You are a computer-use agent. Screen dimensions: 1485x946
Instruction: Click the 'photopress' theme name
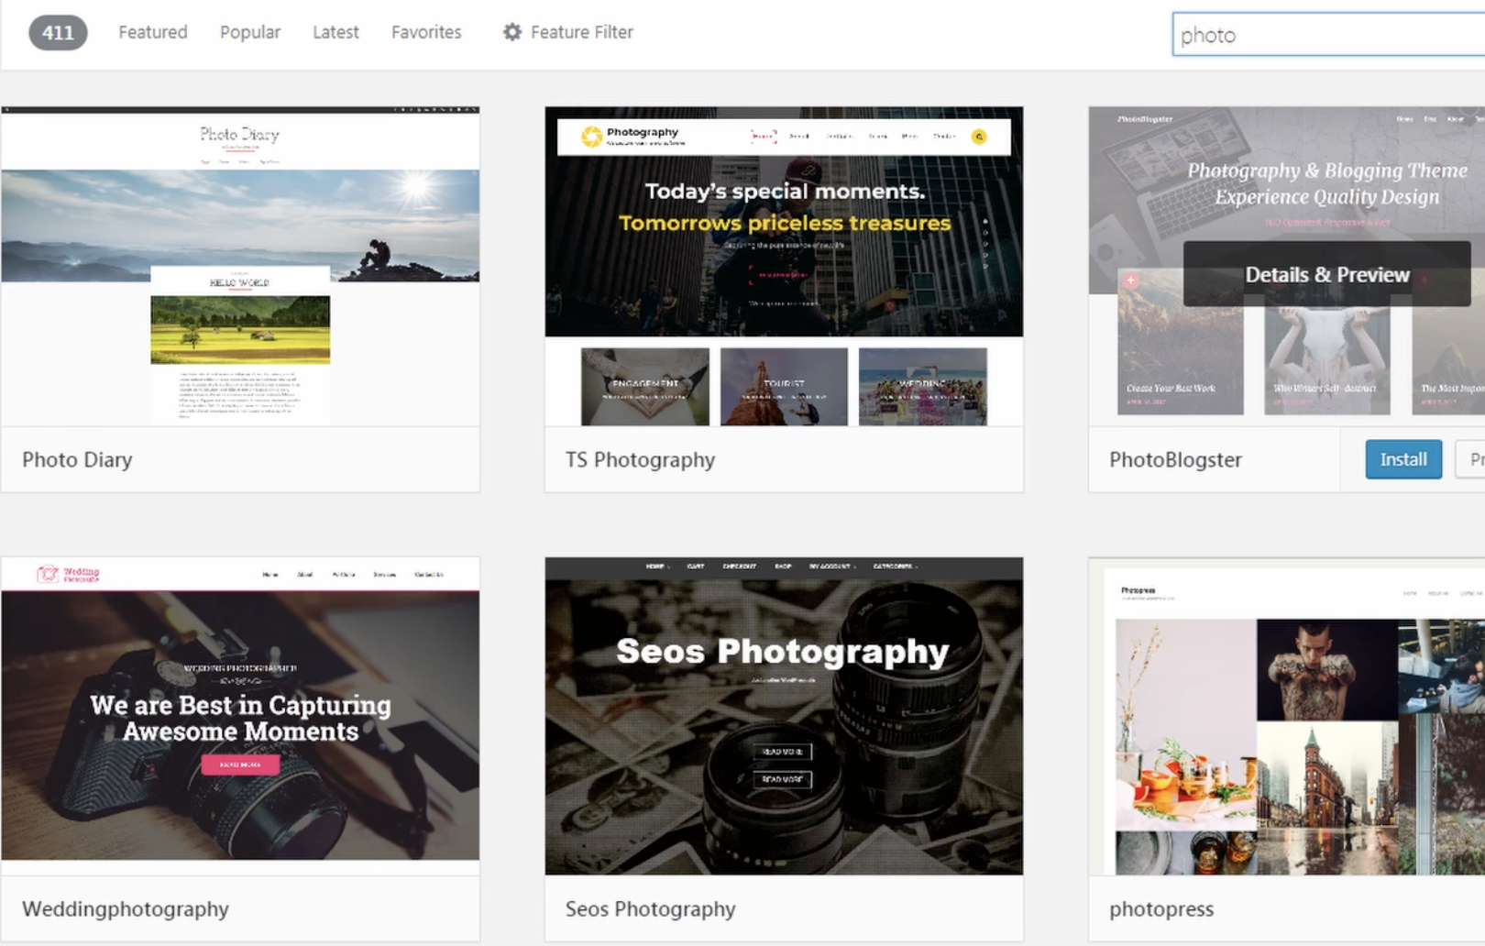1161,909
